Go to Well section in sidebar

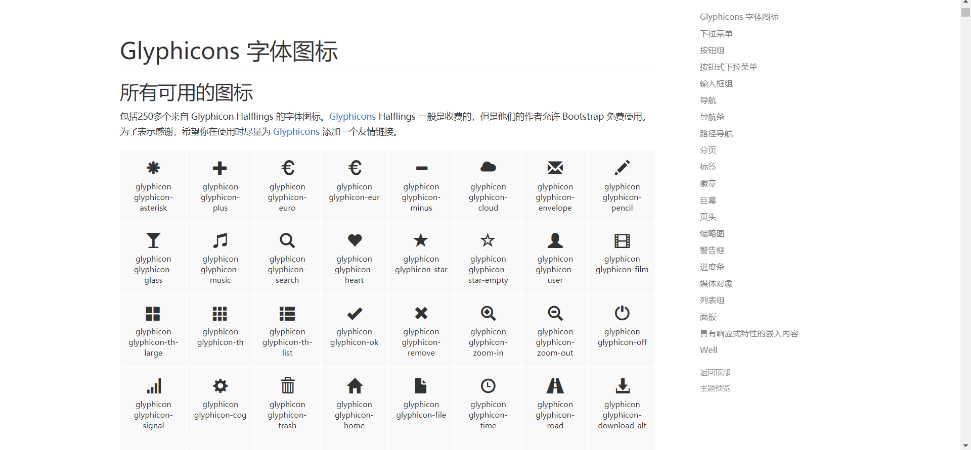(709, 350)
